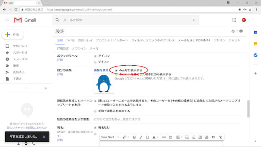261x147 pixels.
Task: Open the テーマ tab
Action: (x=94, y=49)
